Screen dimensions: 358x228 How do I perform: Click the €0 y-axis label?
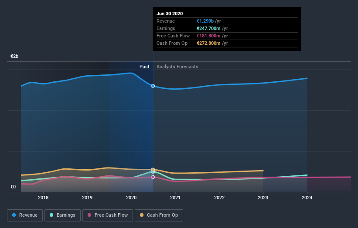[x=13, y=187]
